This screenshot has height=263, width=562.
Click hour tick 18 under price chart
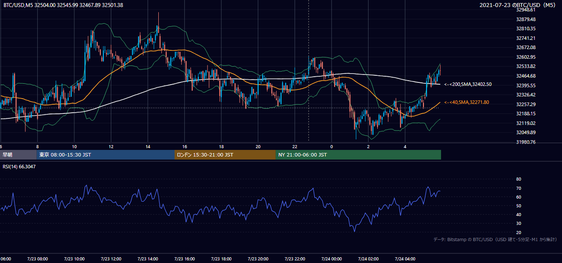pyautogui.click(x=221, y=146)
